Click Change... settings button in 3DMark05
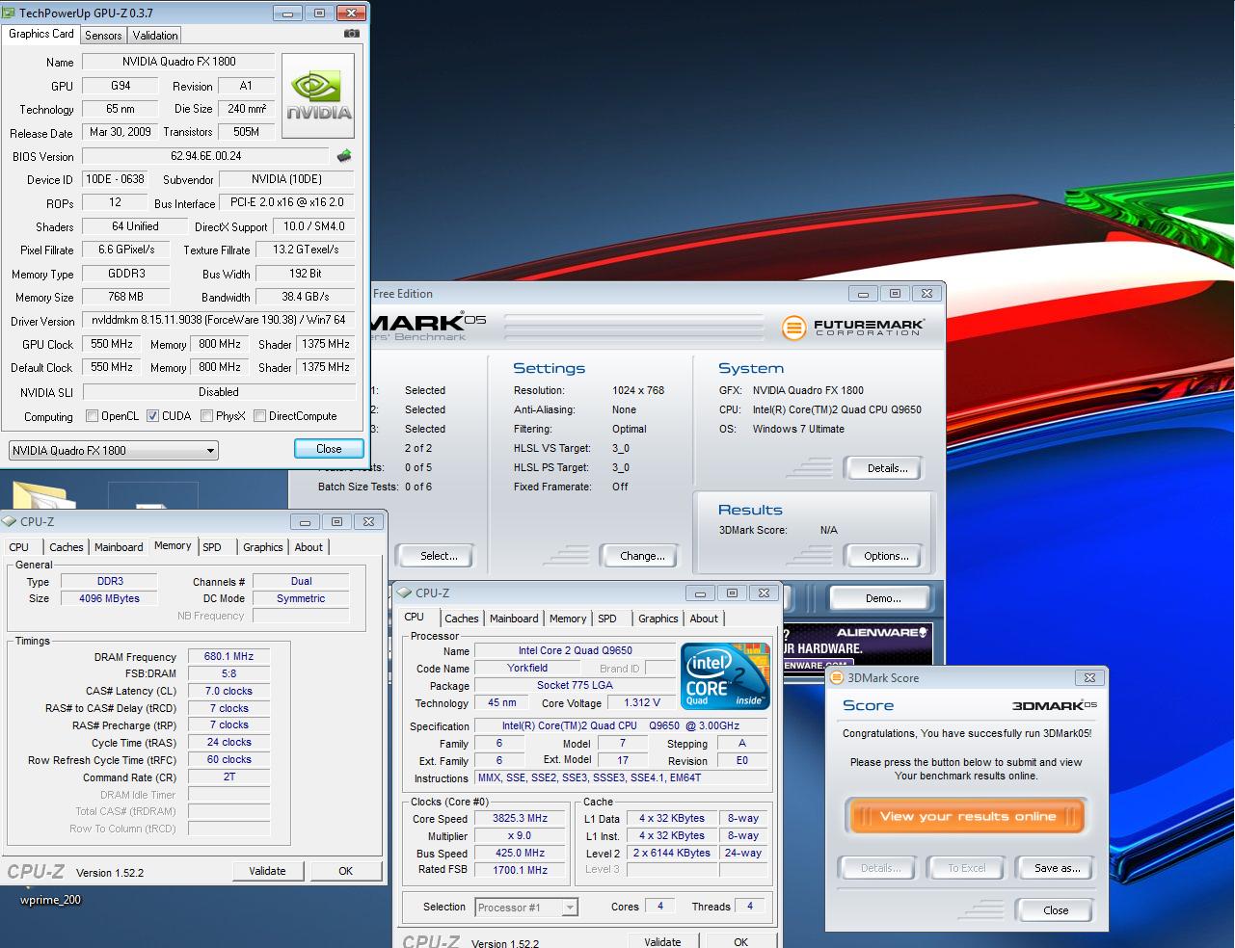 tap(642, 556)
